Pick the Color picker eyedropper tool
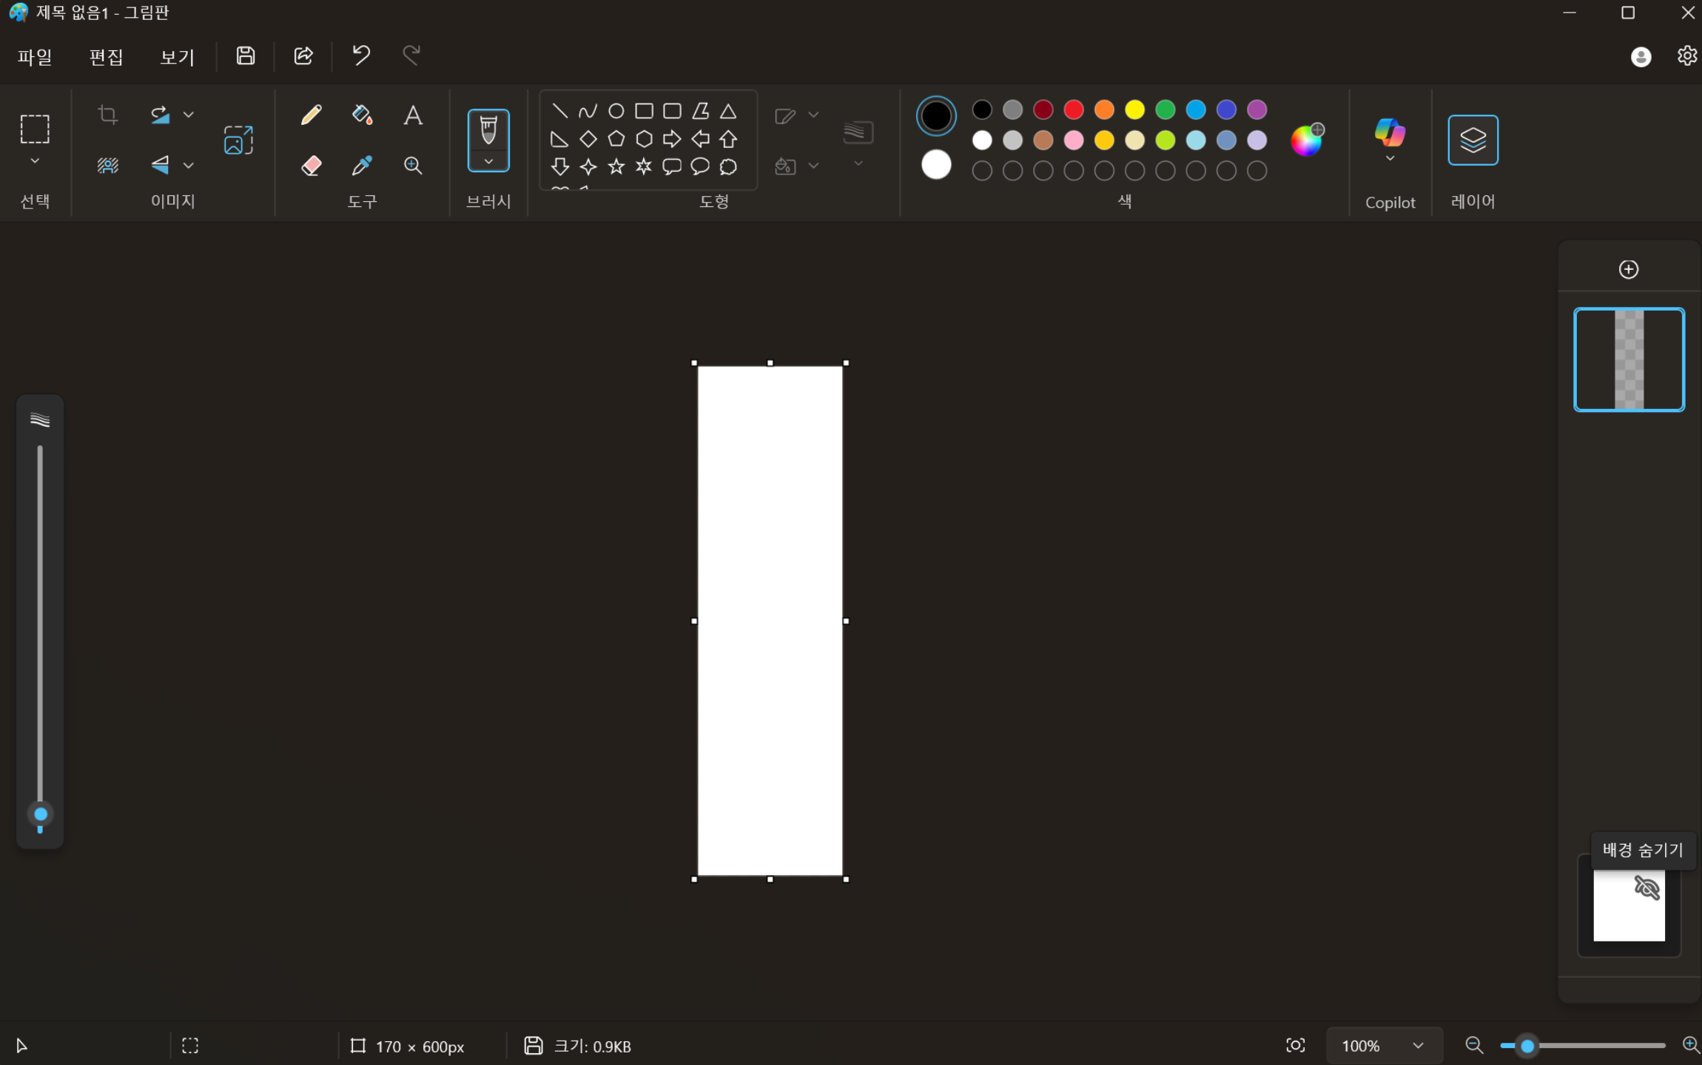This screenshot has width=1702, height=1065. [362, 165]
